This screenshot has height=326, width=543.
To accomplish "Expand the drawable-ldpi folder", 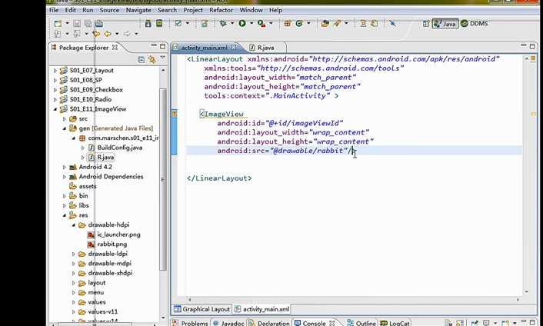I will (x=74, y=254).
